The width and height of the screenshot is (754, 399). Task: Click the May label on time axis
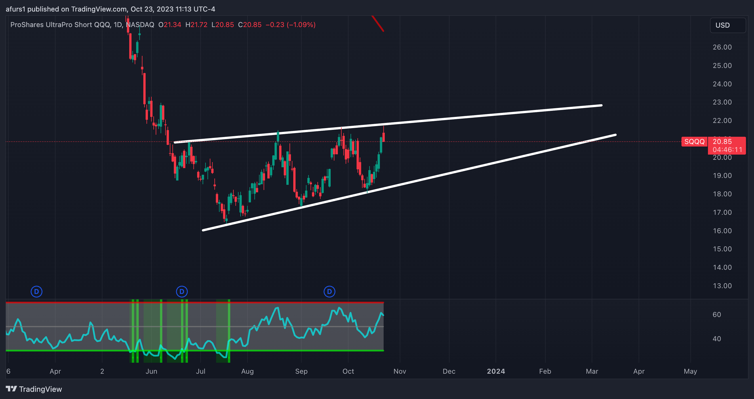tap(690, 371)
